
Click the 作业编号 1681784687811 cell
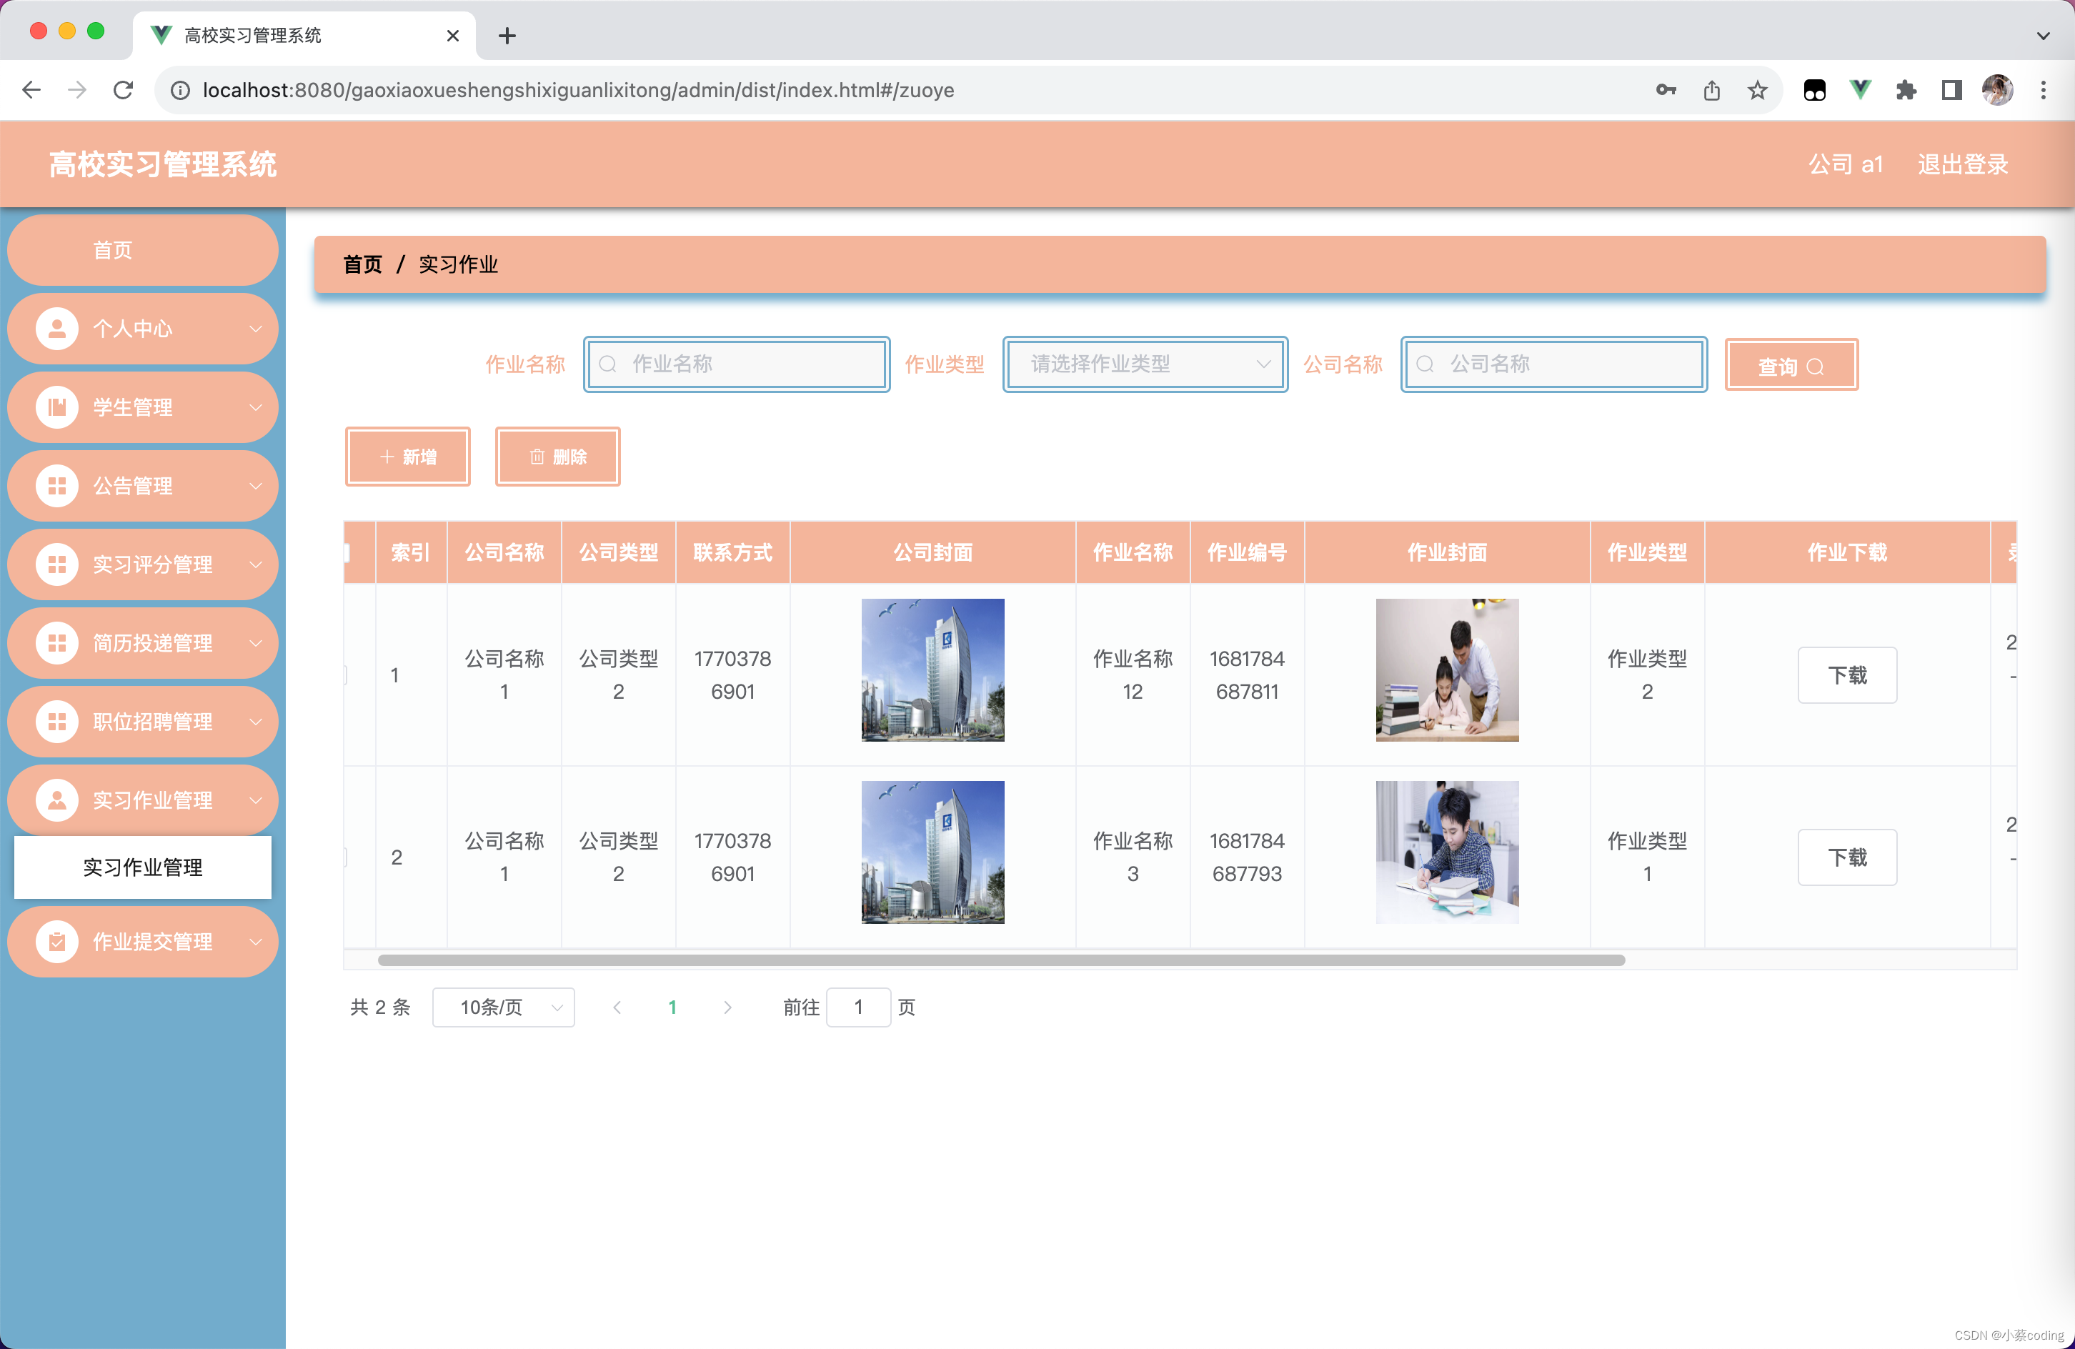pyautogui.click(x=1247, y=675)
